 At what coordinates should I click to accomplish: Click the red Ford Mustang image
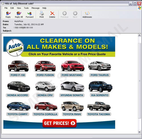[x=73, y=66]
